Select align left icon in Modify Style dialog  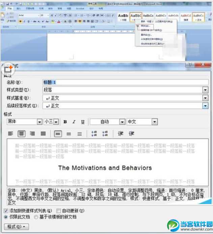[x=10, y=133]
